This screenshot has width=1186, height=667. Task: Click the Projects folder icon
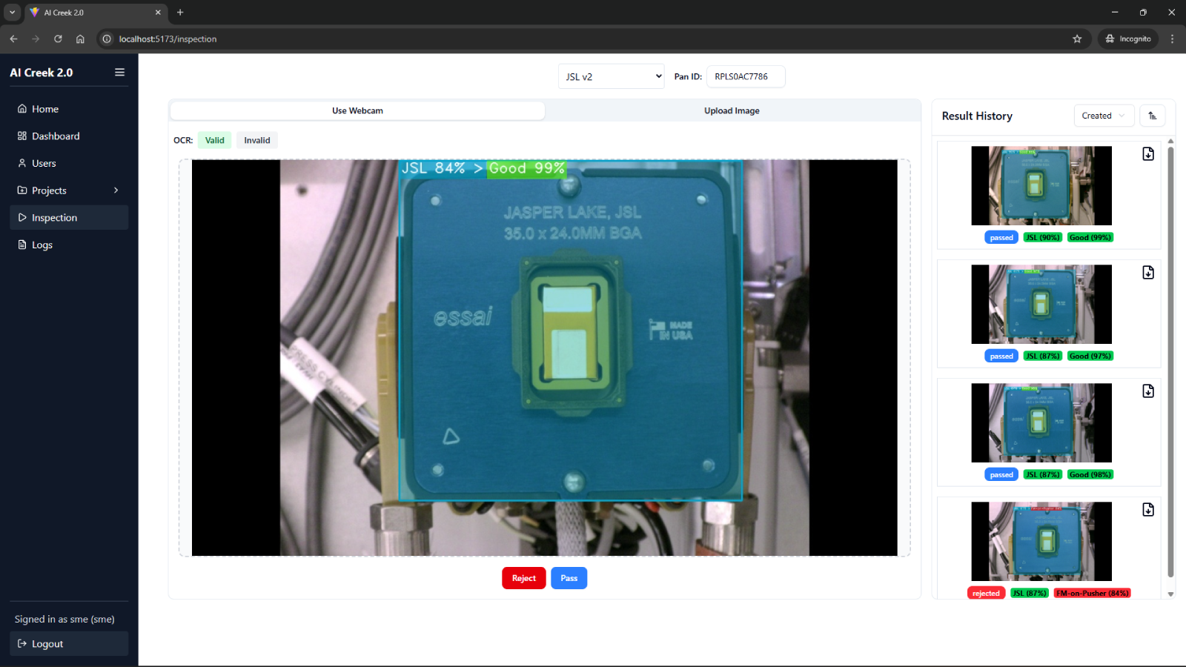coord(22,190)
